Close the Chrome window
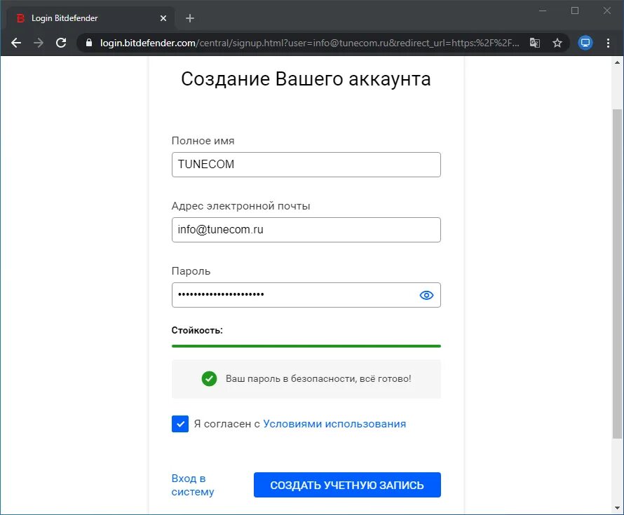The image size is (624, 515). pyautogui.click(x=606, y=11)
